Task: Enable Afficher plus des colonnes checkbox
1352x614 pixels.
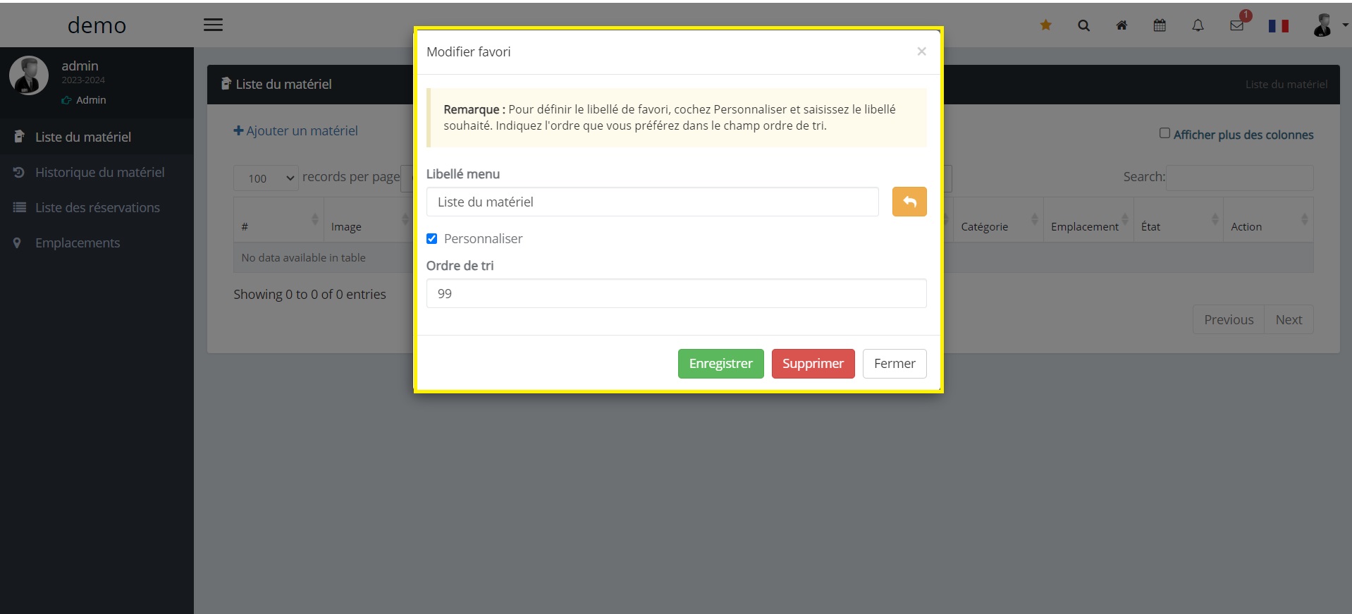Action: 1164,133
